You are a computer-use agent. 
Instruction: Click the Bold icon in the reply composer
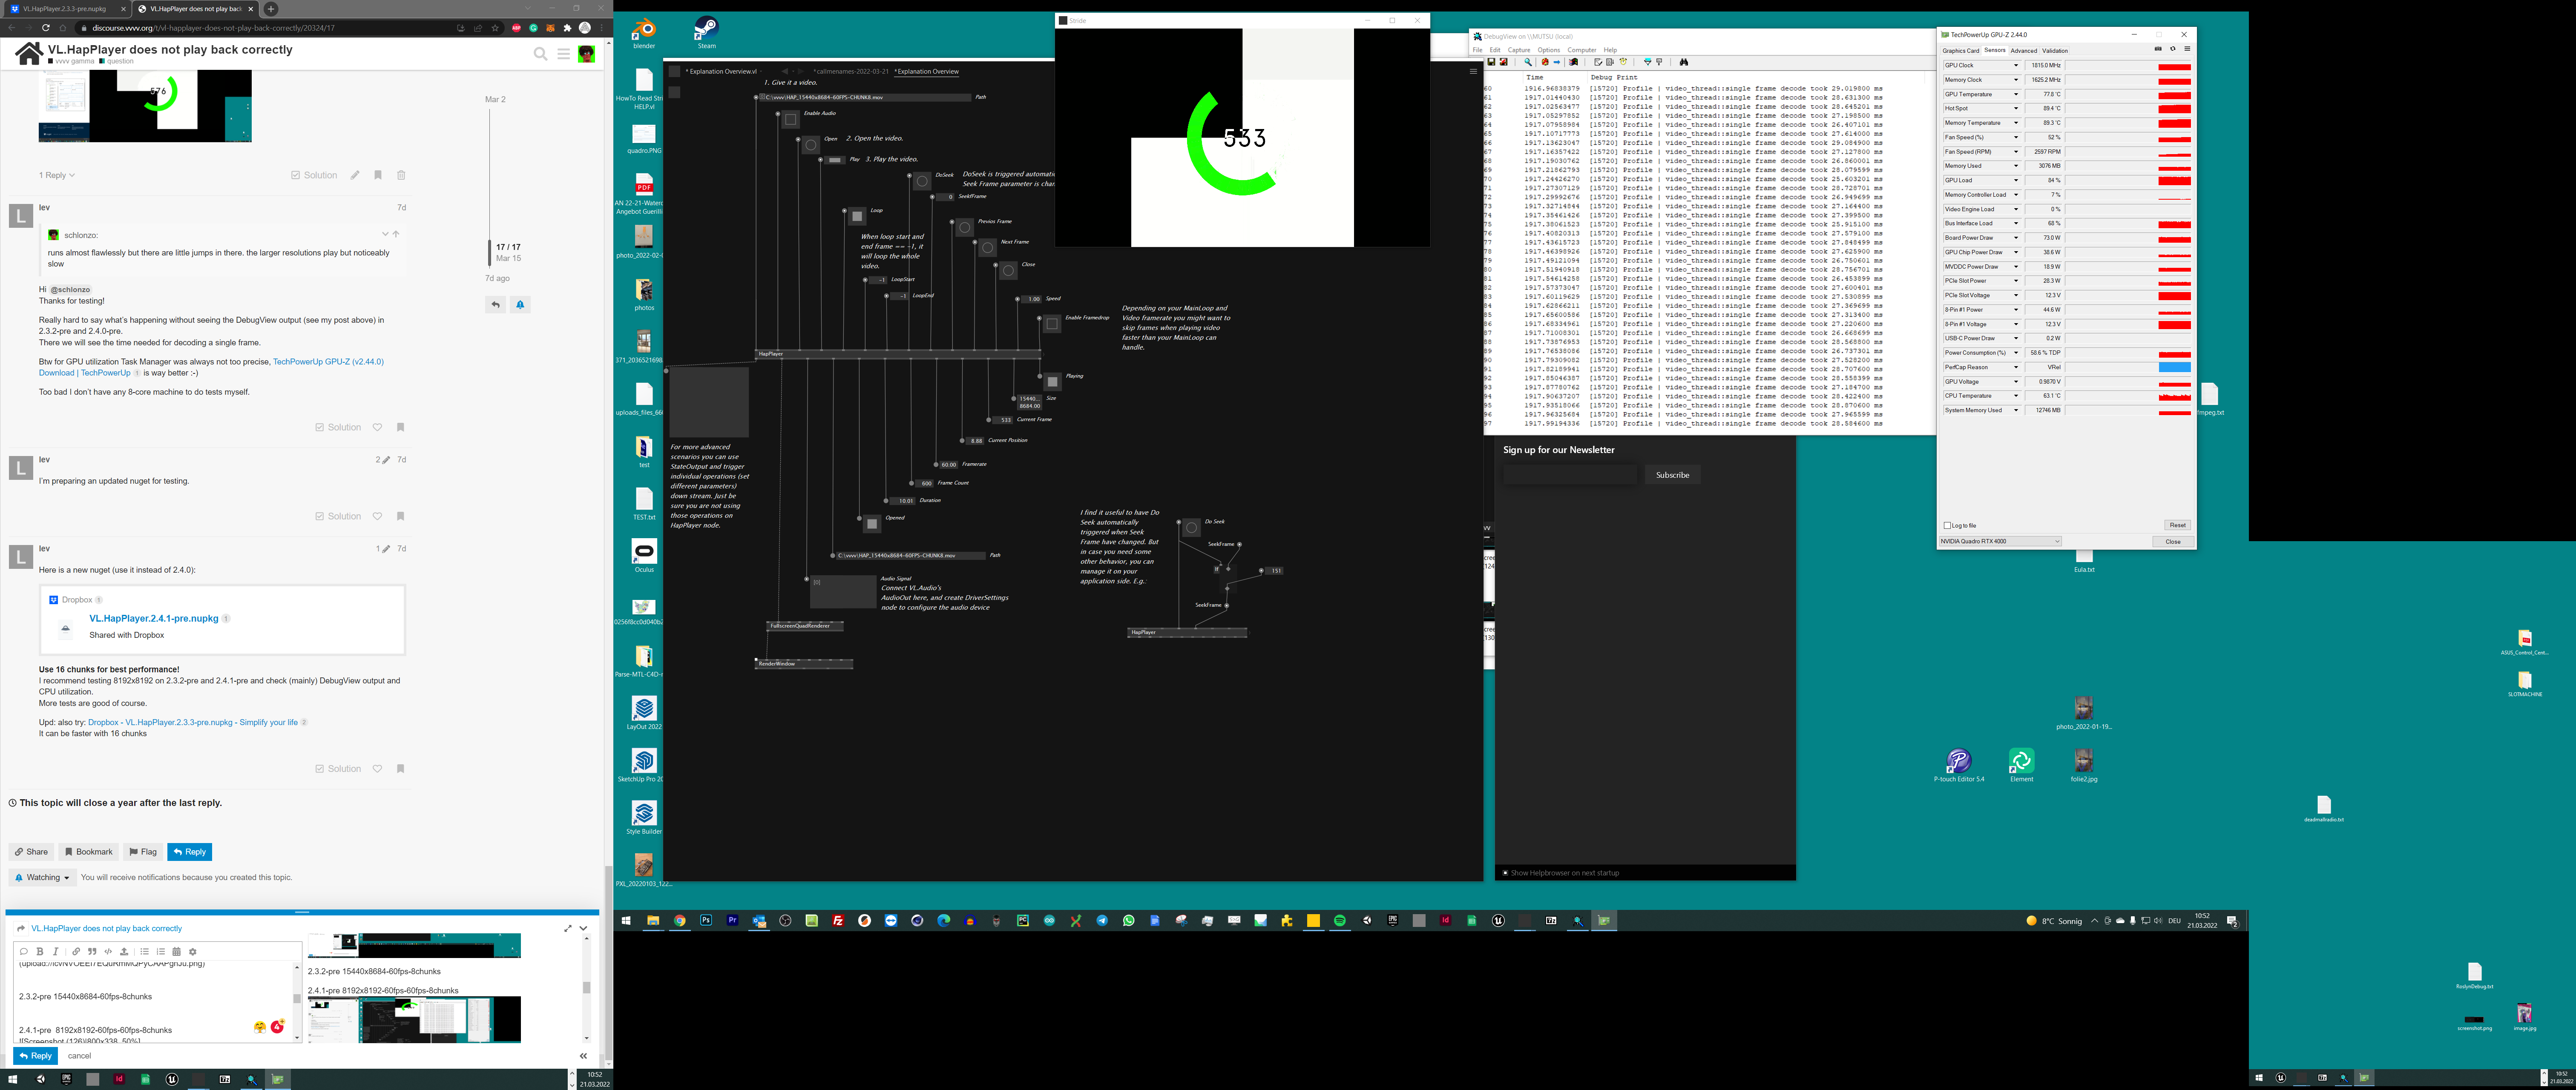click(40, 952)
